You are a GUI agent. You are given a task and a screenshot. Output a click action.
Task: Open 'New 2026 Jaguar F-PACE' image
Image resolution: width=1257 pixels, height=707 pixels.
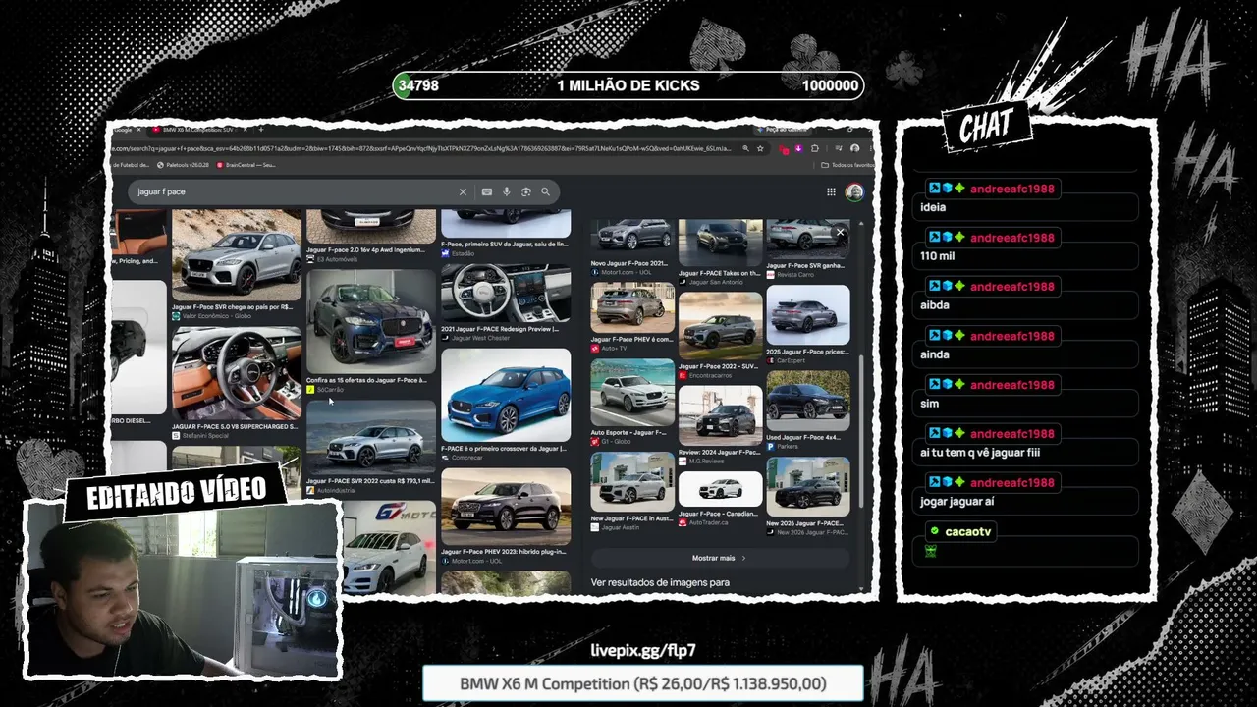pos(808,486)
